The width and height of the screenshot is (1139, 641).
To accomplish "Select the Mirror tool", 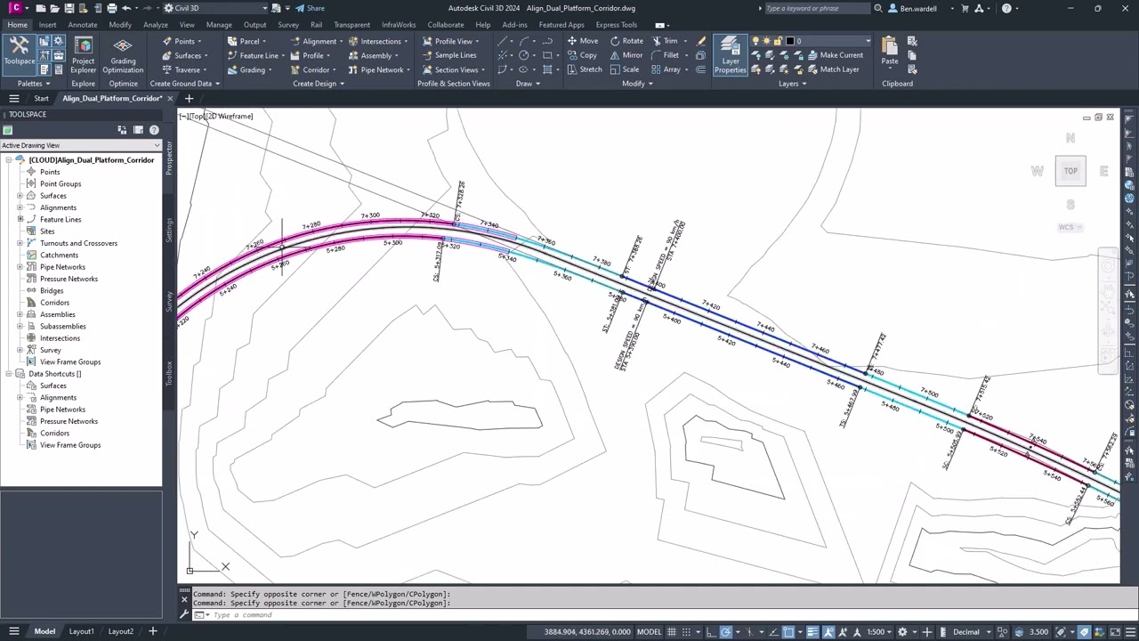I will [626, 55].
